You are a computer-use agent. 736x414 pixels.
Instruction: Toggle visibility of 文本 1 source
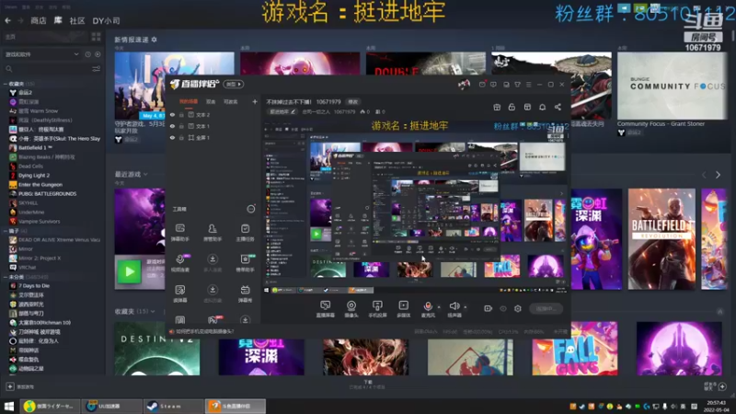172,126
